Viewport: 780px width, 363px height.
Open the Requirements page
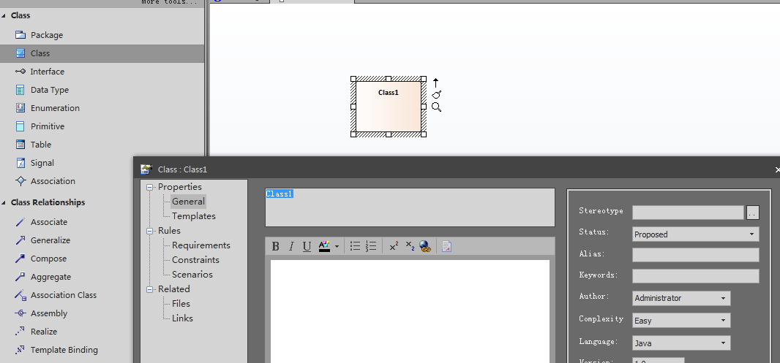201,245
